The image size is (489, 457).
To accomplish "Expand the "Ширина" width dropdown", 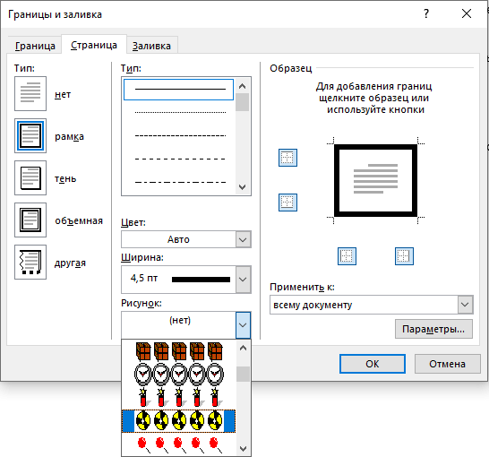I will click(x=186, y=280).
